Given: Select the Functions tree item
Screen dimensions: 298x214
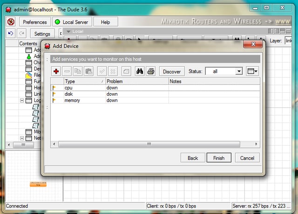Looking at the screenshot, I should [x=34, y=82].
